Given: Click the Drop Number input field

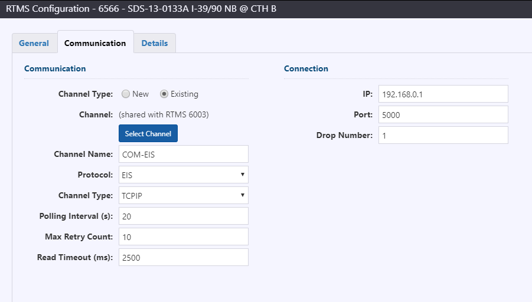Looking at the screenshot, I should [443, 135].
